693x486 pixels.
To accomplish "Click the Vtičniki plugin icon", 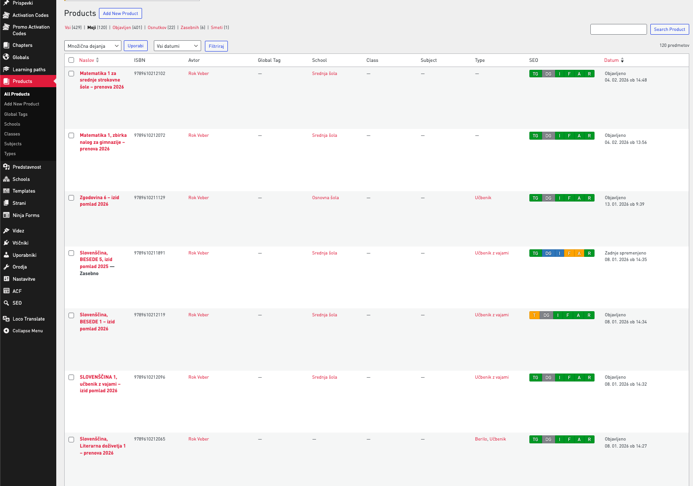I will [6, 243].
